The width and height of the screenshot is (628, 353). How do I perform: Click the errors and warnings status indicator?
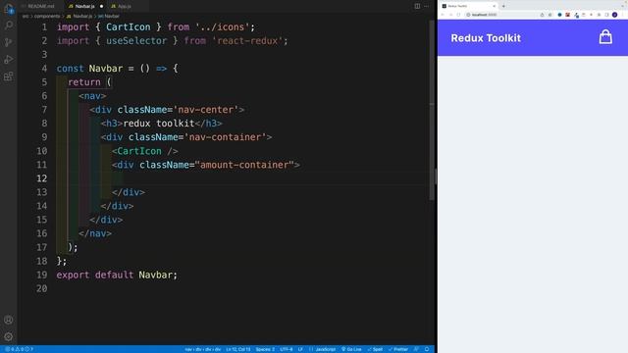tap(19, 349)
